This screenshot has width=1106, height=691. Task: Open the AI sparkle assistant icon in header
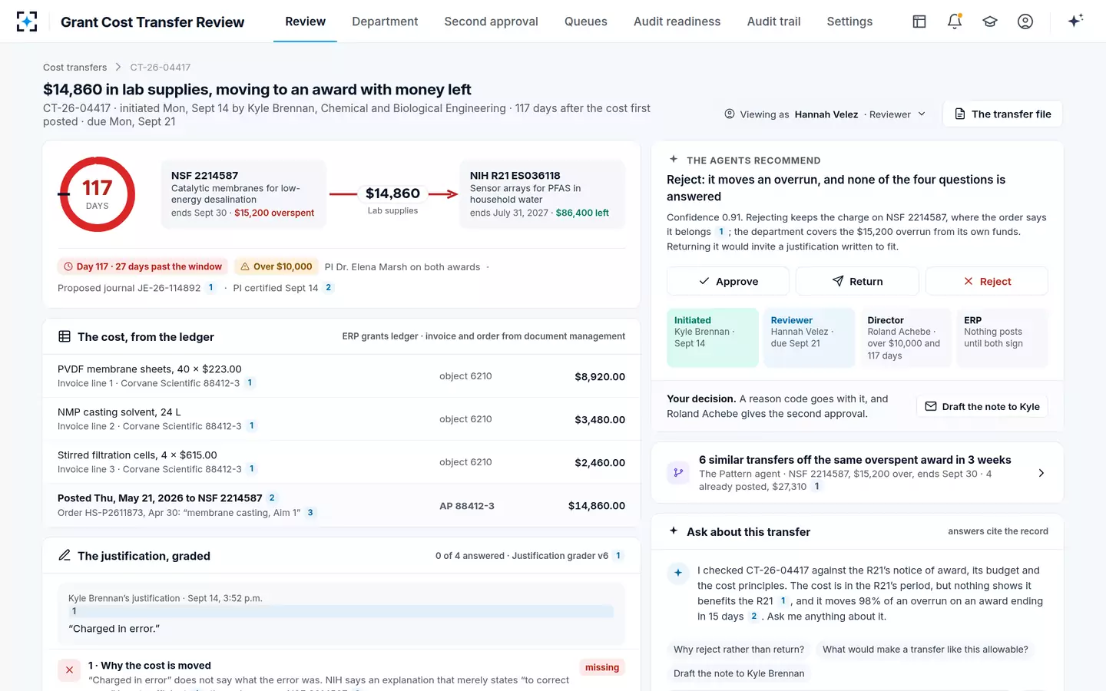pos(1075,21)
